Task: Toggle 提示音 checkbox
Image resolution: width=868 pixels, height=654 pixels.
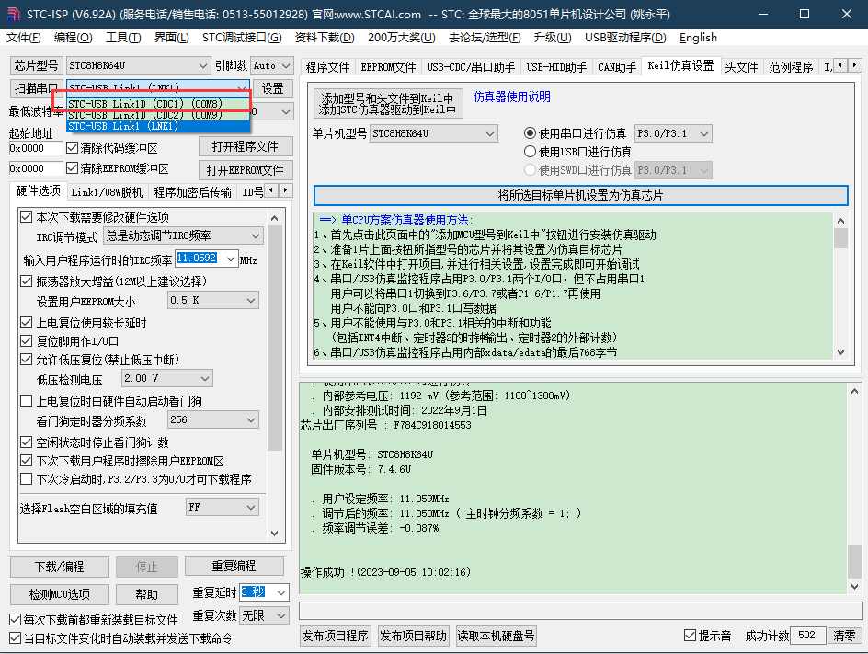Action: [x=690, y=636]
